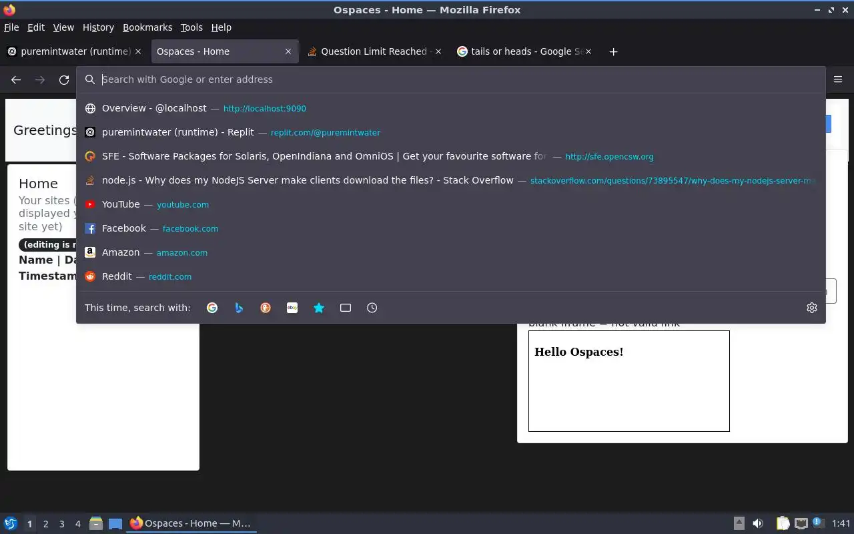Screen dimensions: 854x534
Task: Open the Bookmarks menu
Action: point(147,27)
